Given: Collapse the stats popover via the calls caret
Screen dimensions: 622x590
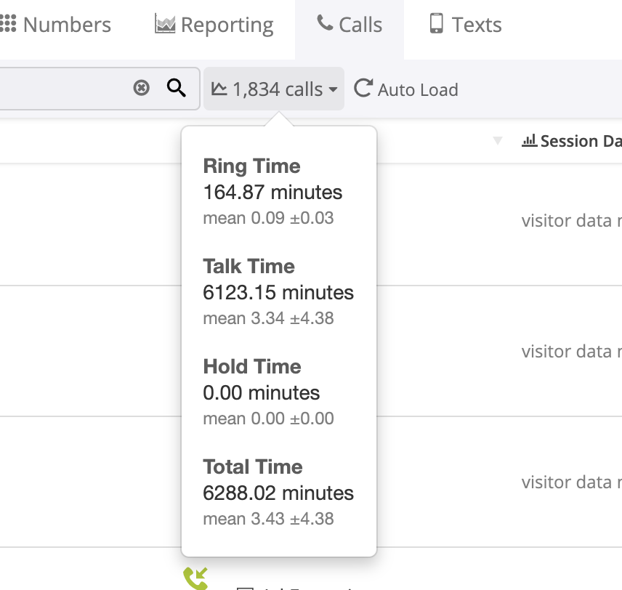Looking at the screenshot, I should tap(333, 89).
